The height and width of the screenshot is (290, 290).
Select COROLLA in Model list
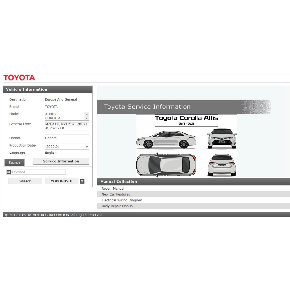[53, 118]
